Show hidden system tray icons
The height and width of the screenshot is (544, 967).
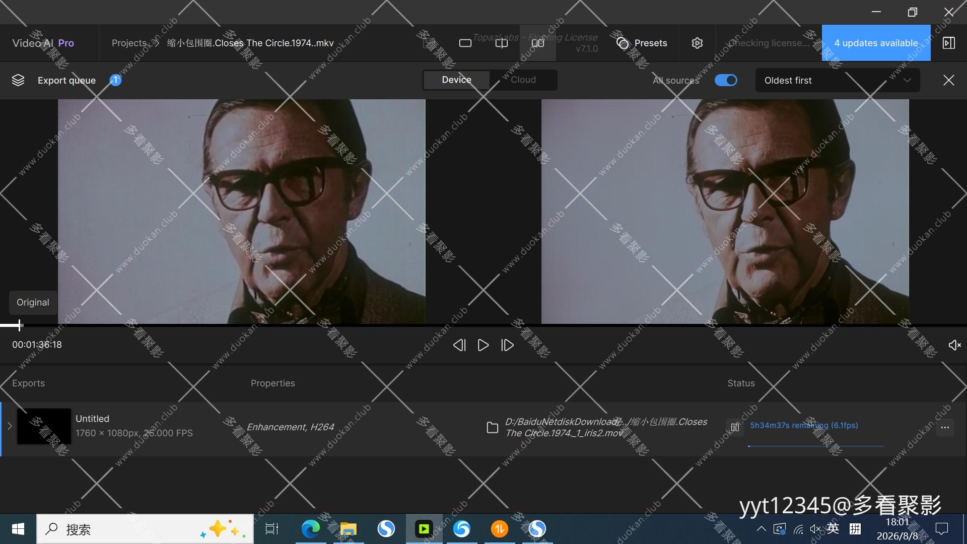[x=762, y=529]
